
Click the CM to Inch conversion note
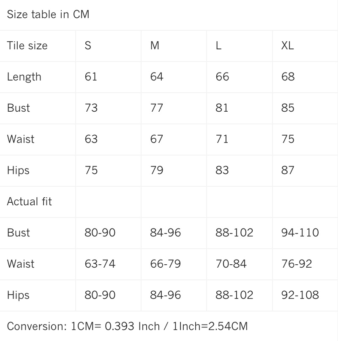pos(127,326)
